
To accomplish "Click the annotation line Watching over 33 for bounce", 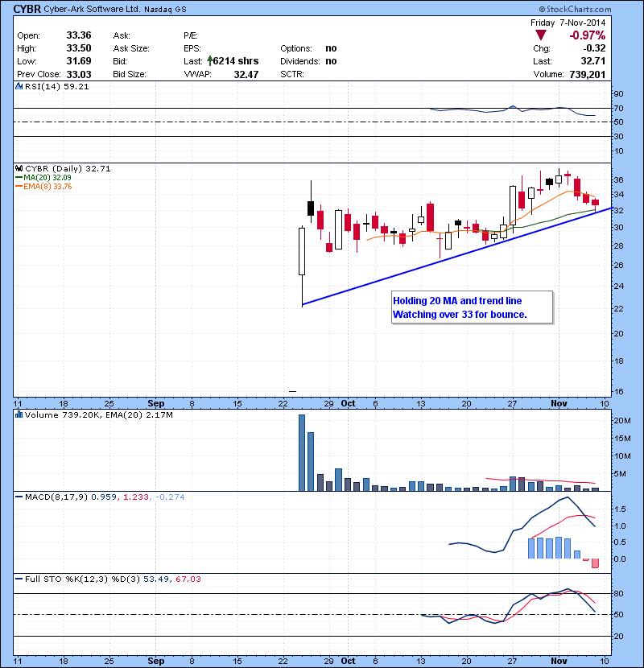I will [x=460, y=315].
